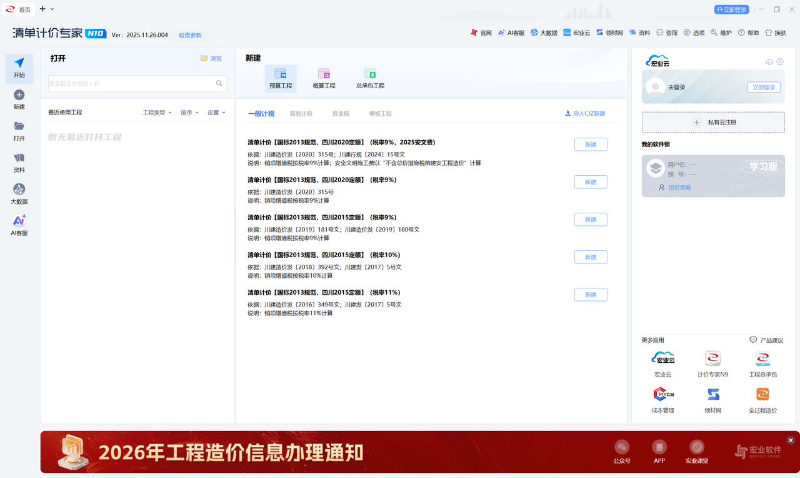Click the 选项 icon in the top toolbar

(694, 32)
